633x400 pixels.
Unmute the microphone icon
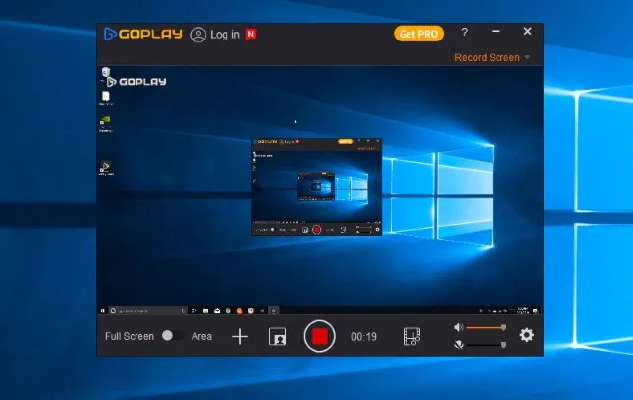458,345
